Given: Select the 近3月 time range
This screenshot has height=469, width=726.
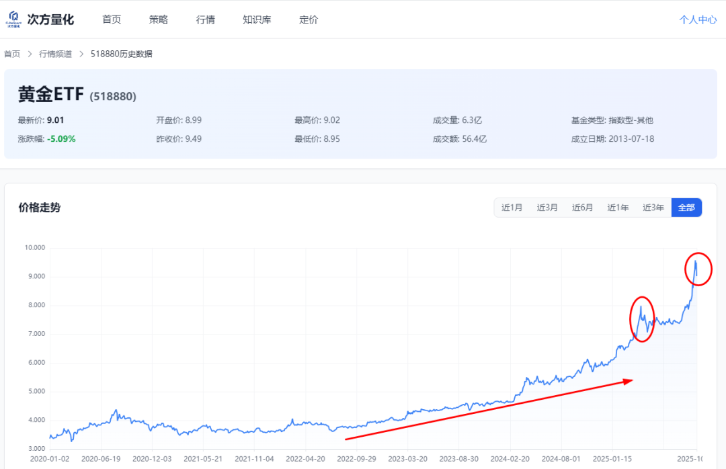Looking at the screenshot, I should pyautogui.click(x=547, y=208).
